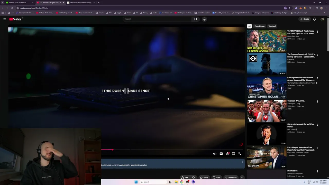Show hidden bookmarks with the double chevron
The image size is (329, 185).
pyautogui.click(x=324, y=13)
